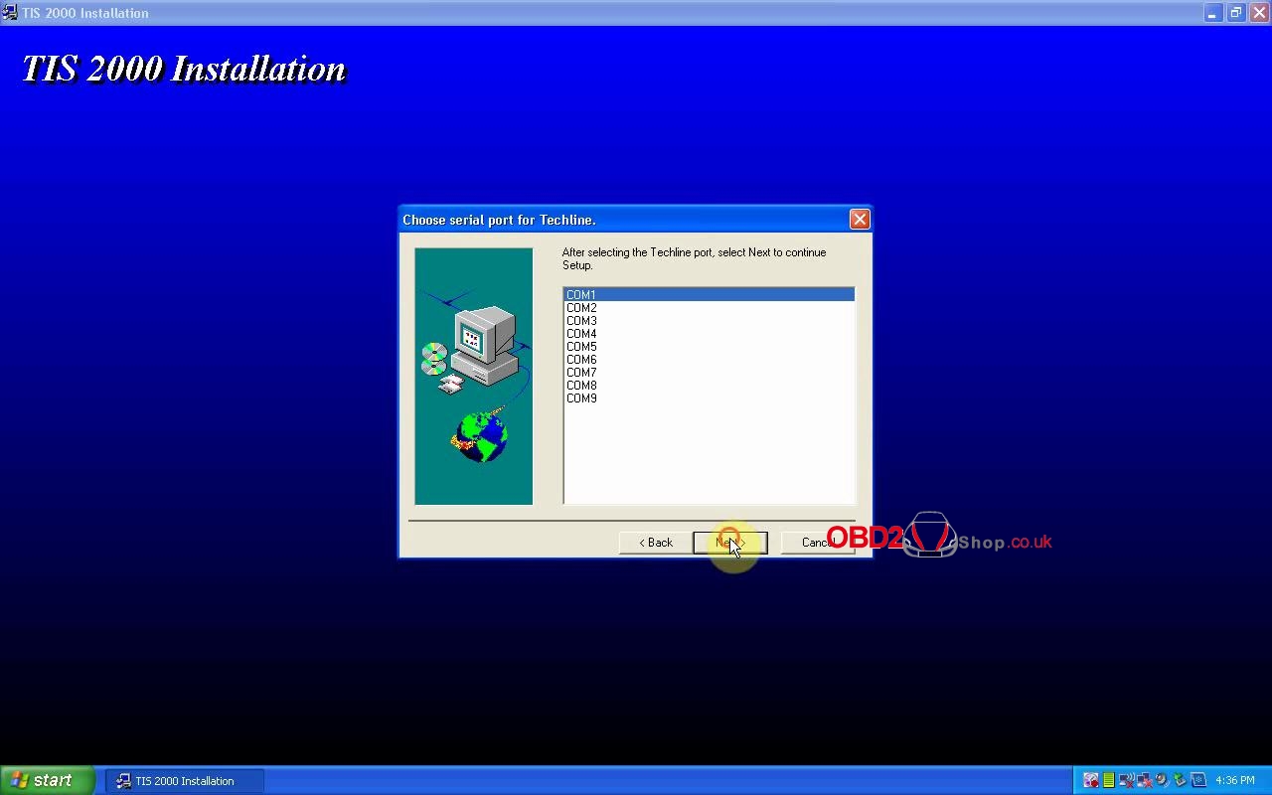Activate TIS 2000 Installation taskbar button
Screen dimensions: 1272x795
(185, 781)
